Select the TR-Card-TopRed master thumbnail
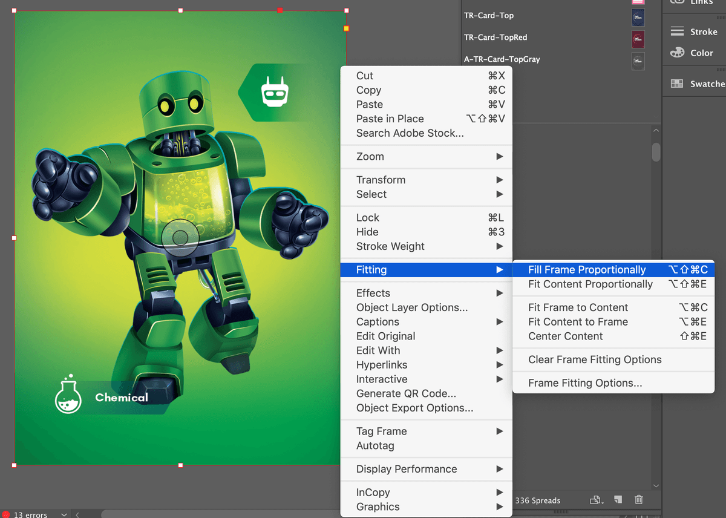726x518 pixels. (x=638, y=39)
